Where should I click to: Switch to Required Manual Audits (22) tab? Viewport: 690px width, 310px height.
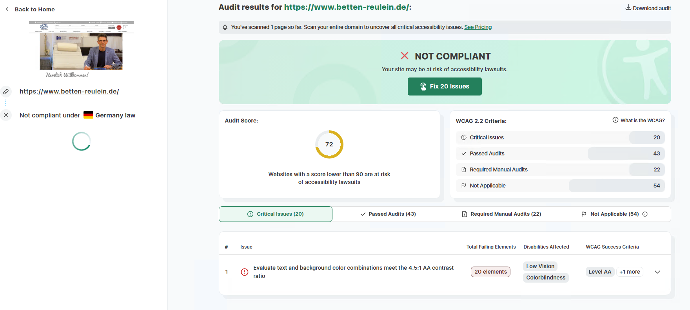point(501,214)
